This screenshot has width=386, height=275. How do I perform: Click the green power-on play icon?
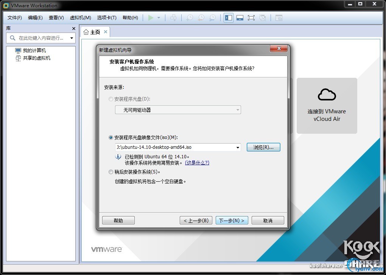tap(151, 18)
